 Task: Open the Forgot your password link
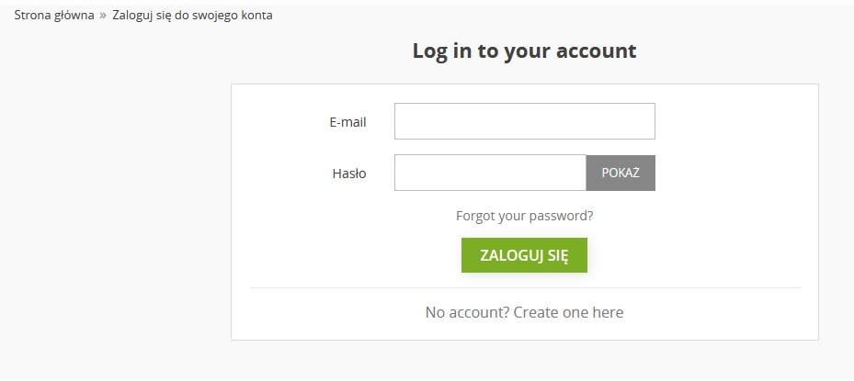point(524,217)
